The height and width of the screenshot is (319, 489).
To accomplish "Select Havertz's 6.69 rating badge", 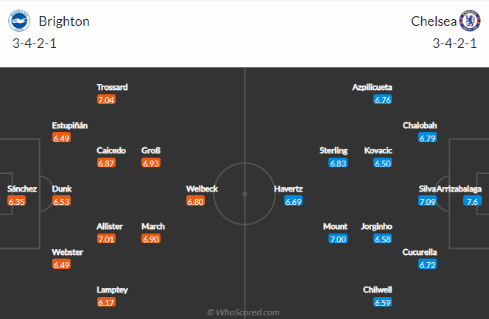I will [x=293, y=201].
